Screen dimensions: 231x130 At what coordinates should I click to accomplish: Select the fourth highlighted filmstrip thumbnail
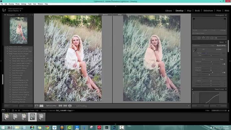(x=32, y=117)
